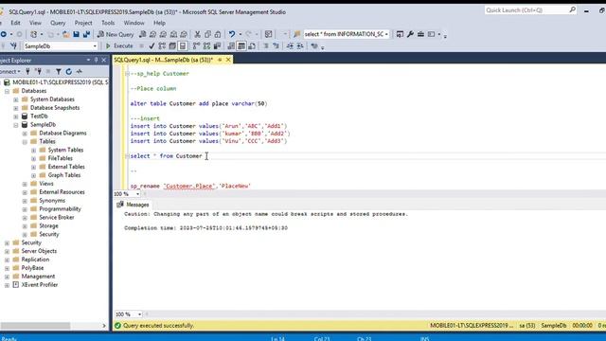Click the Display Estimated Execution Plan icon
The image size is (606, 341).
click(x=162, y=46)
